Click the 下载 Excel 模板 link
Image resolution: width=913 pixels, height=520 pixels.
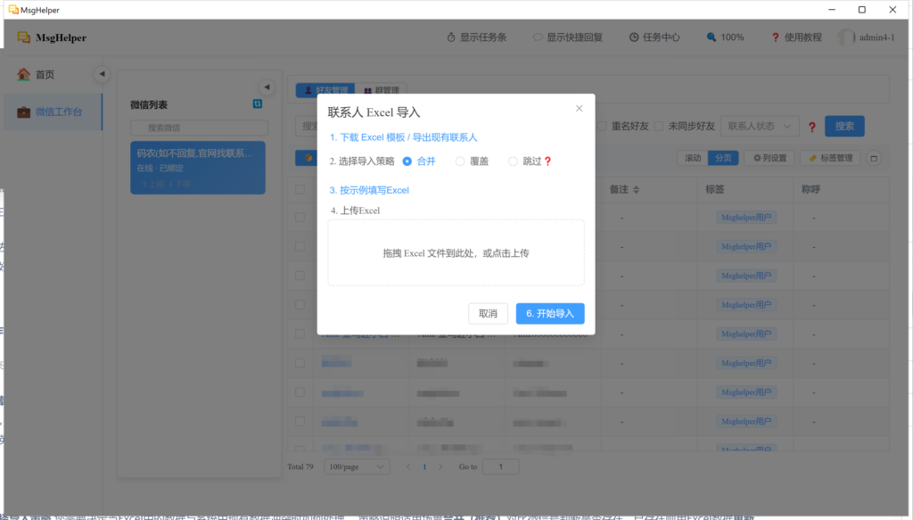(x=372, y=137)
